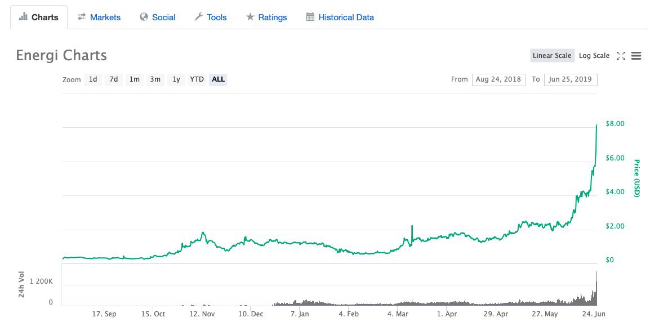Click the $2.00 price axis label
This screenshot has height=322, width=650.
pyautogui.click(x=615, y=226)
